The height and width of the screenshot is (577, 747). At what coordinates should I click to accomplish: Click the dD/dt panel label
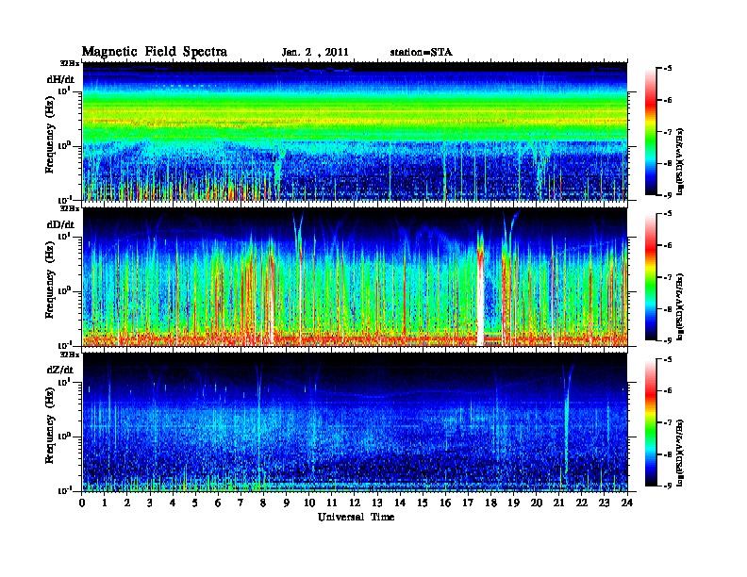point(60,224)
